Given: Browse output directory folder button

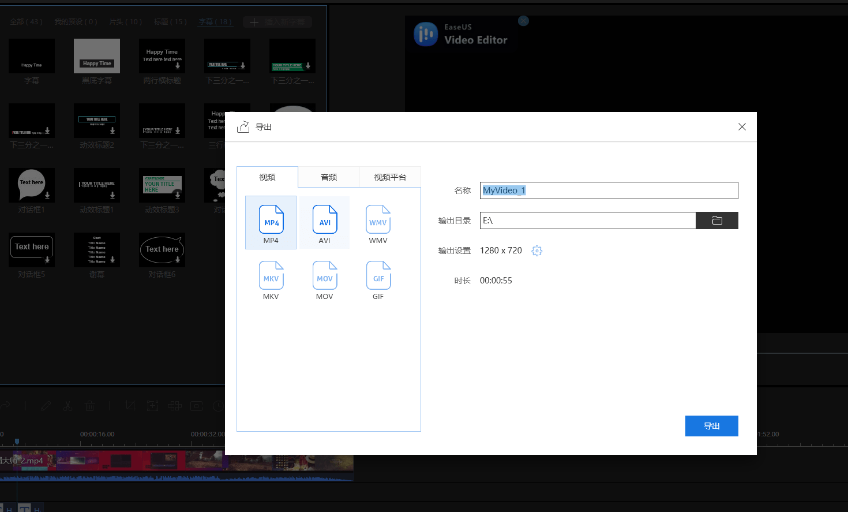Looking at the screenshot, I should click(x=717, y=221).
